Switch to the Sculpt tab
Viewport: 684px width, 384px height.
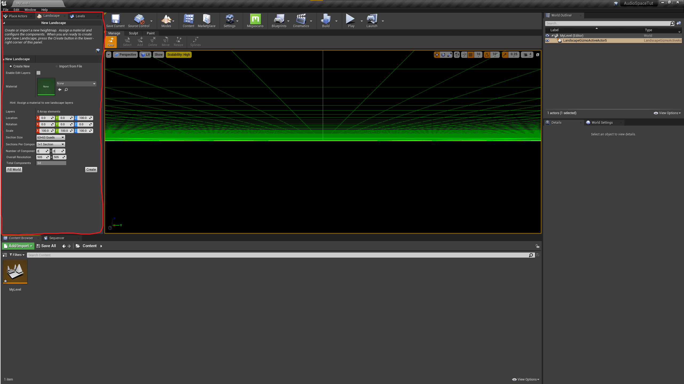(x=133, y=33)
